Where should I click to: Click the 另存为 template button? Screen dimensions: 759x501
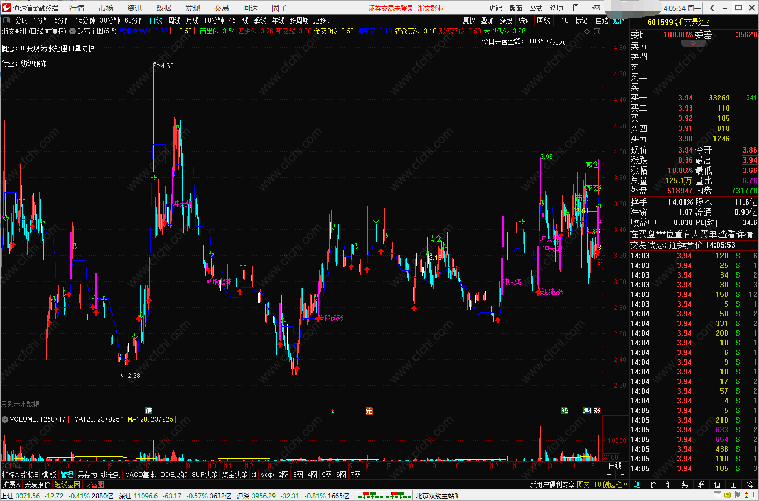click(x=87, y=475)
